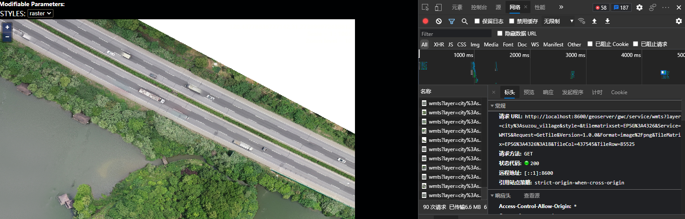Enable 禁用缓存 checkbox
This screenshot has width=685, height=219.
click(513, 21)
